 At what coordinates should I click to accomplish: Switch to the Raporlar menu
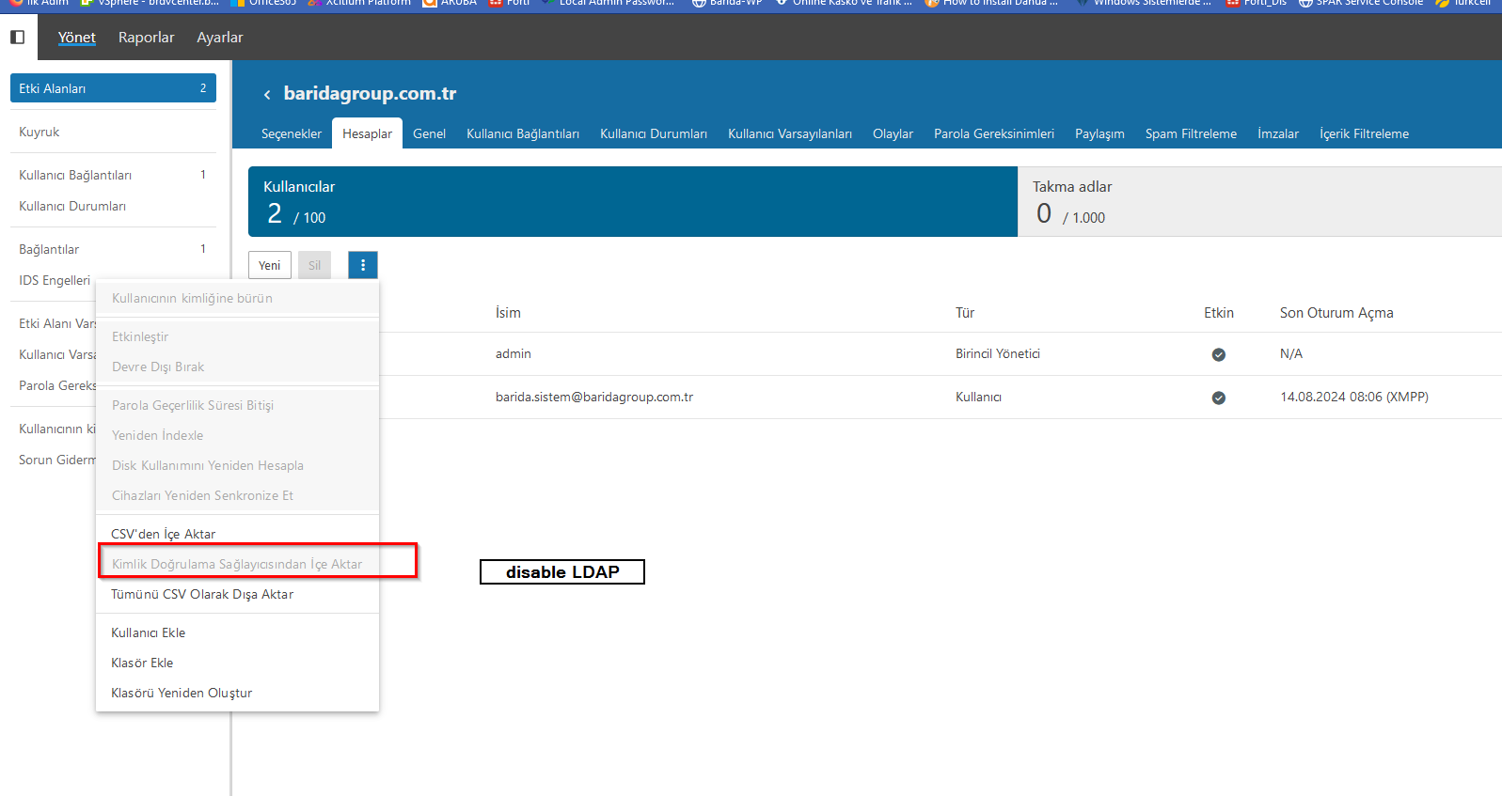[146, 38]
